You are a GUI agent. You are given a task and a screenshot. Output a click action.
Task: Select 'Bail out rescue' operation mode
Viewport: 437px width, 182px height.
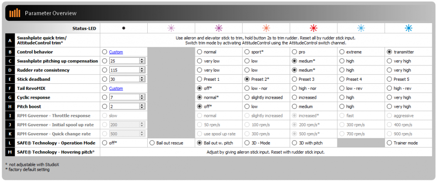152,143
